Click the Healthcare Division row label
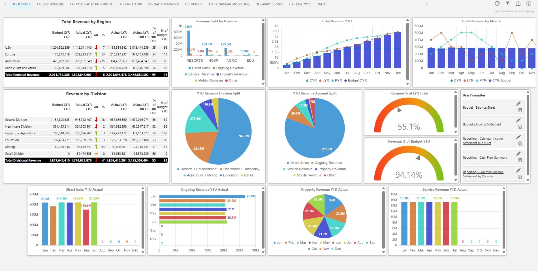 click(18, 126)
